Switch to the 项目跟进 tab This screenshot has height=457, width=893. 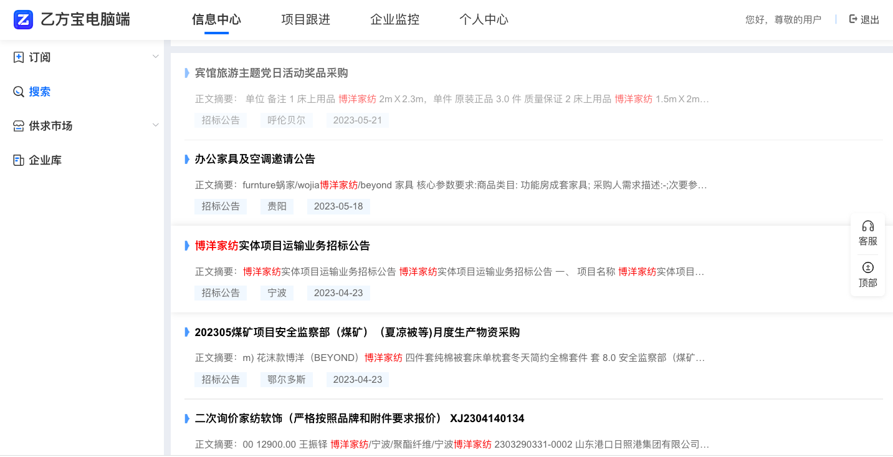point(305,19)
